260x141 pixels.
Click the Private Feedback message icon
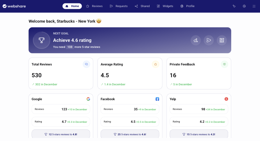[x=224, y=64]
